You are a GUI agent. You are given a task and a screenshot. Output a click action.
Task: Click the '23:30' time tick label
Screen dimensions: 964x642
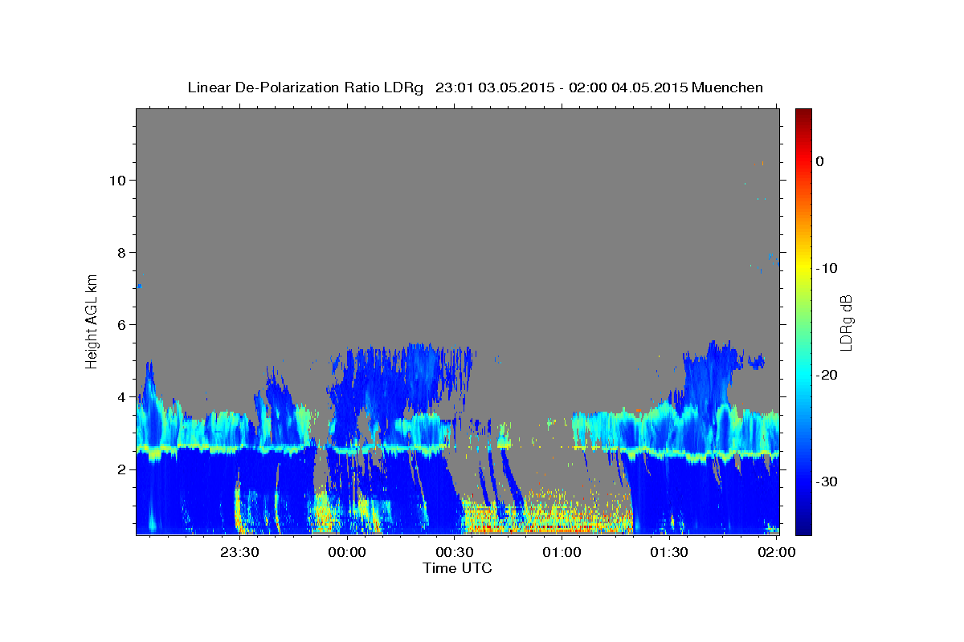[239, 552]
